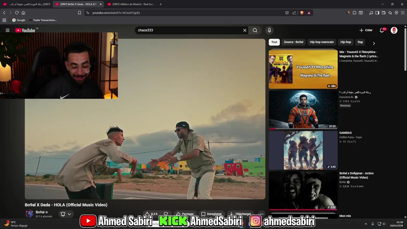This screenshot has width=407, height=229.
Task: Open the apps grid in the bookmarks bar
Action: pyautogui.click(x=4, y=20)
